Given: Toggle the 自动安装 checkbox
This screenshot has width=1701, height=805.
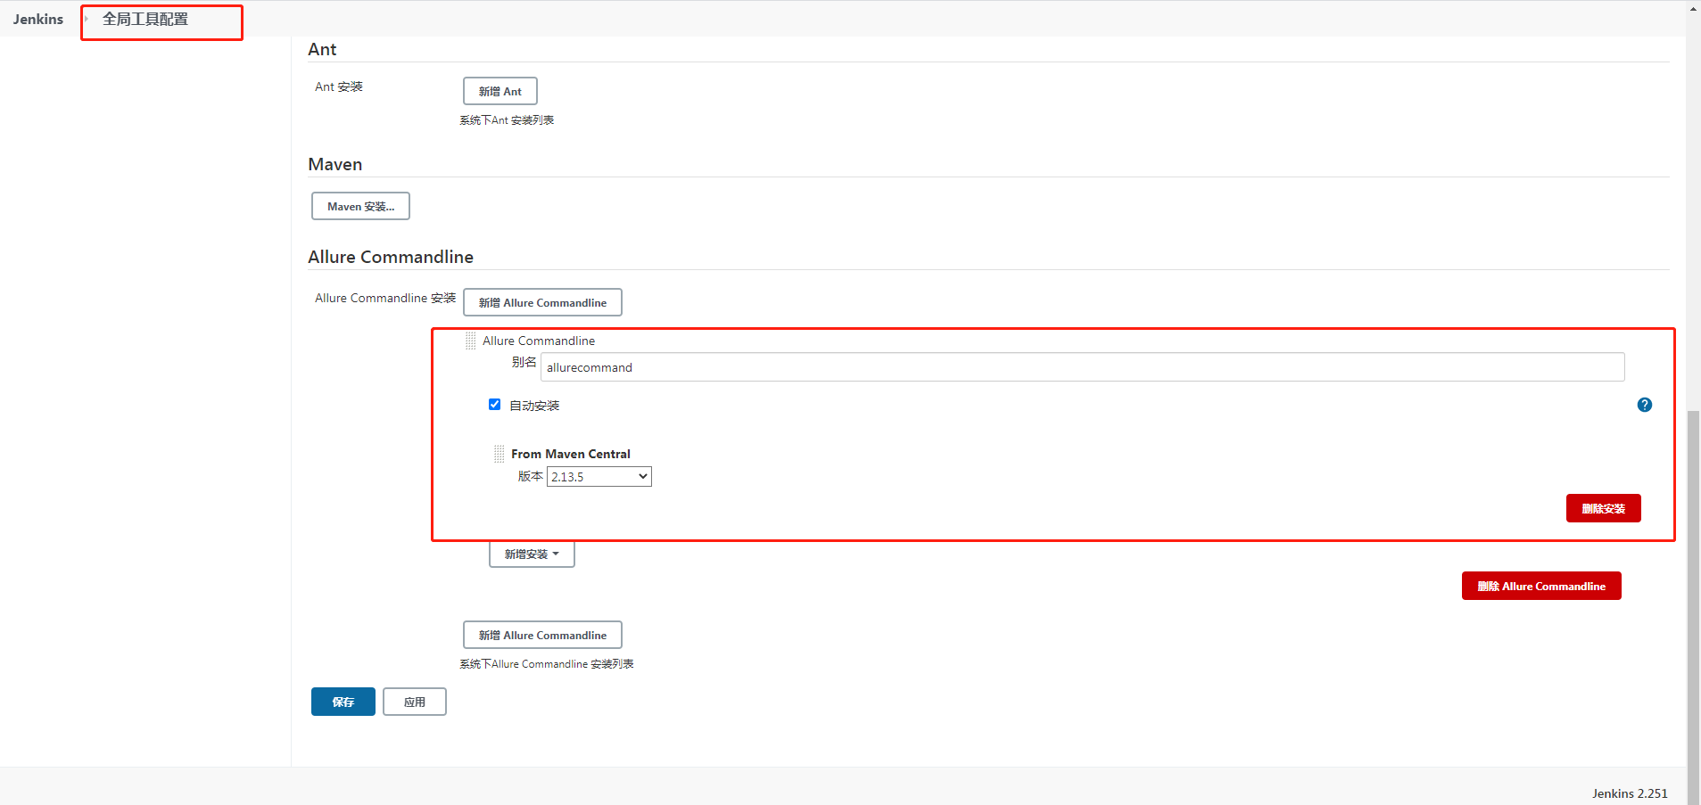Looking at the screenshot, I should [x=494, y=405].
